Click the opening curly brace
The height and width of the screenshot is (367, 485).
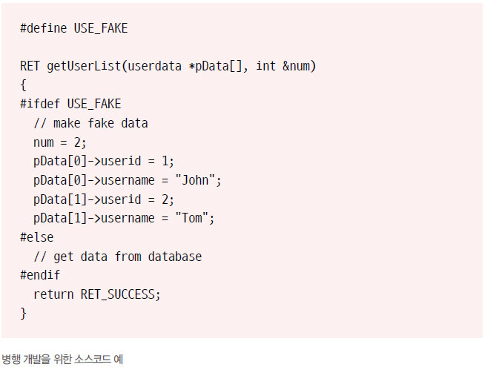[x=23, y=85]
